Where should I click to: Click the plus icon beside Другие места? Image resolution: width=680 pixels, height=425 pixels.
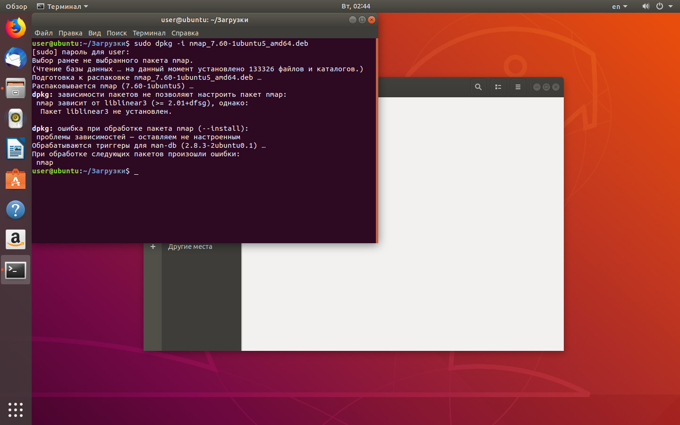pos(153,246)
